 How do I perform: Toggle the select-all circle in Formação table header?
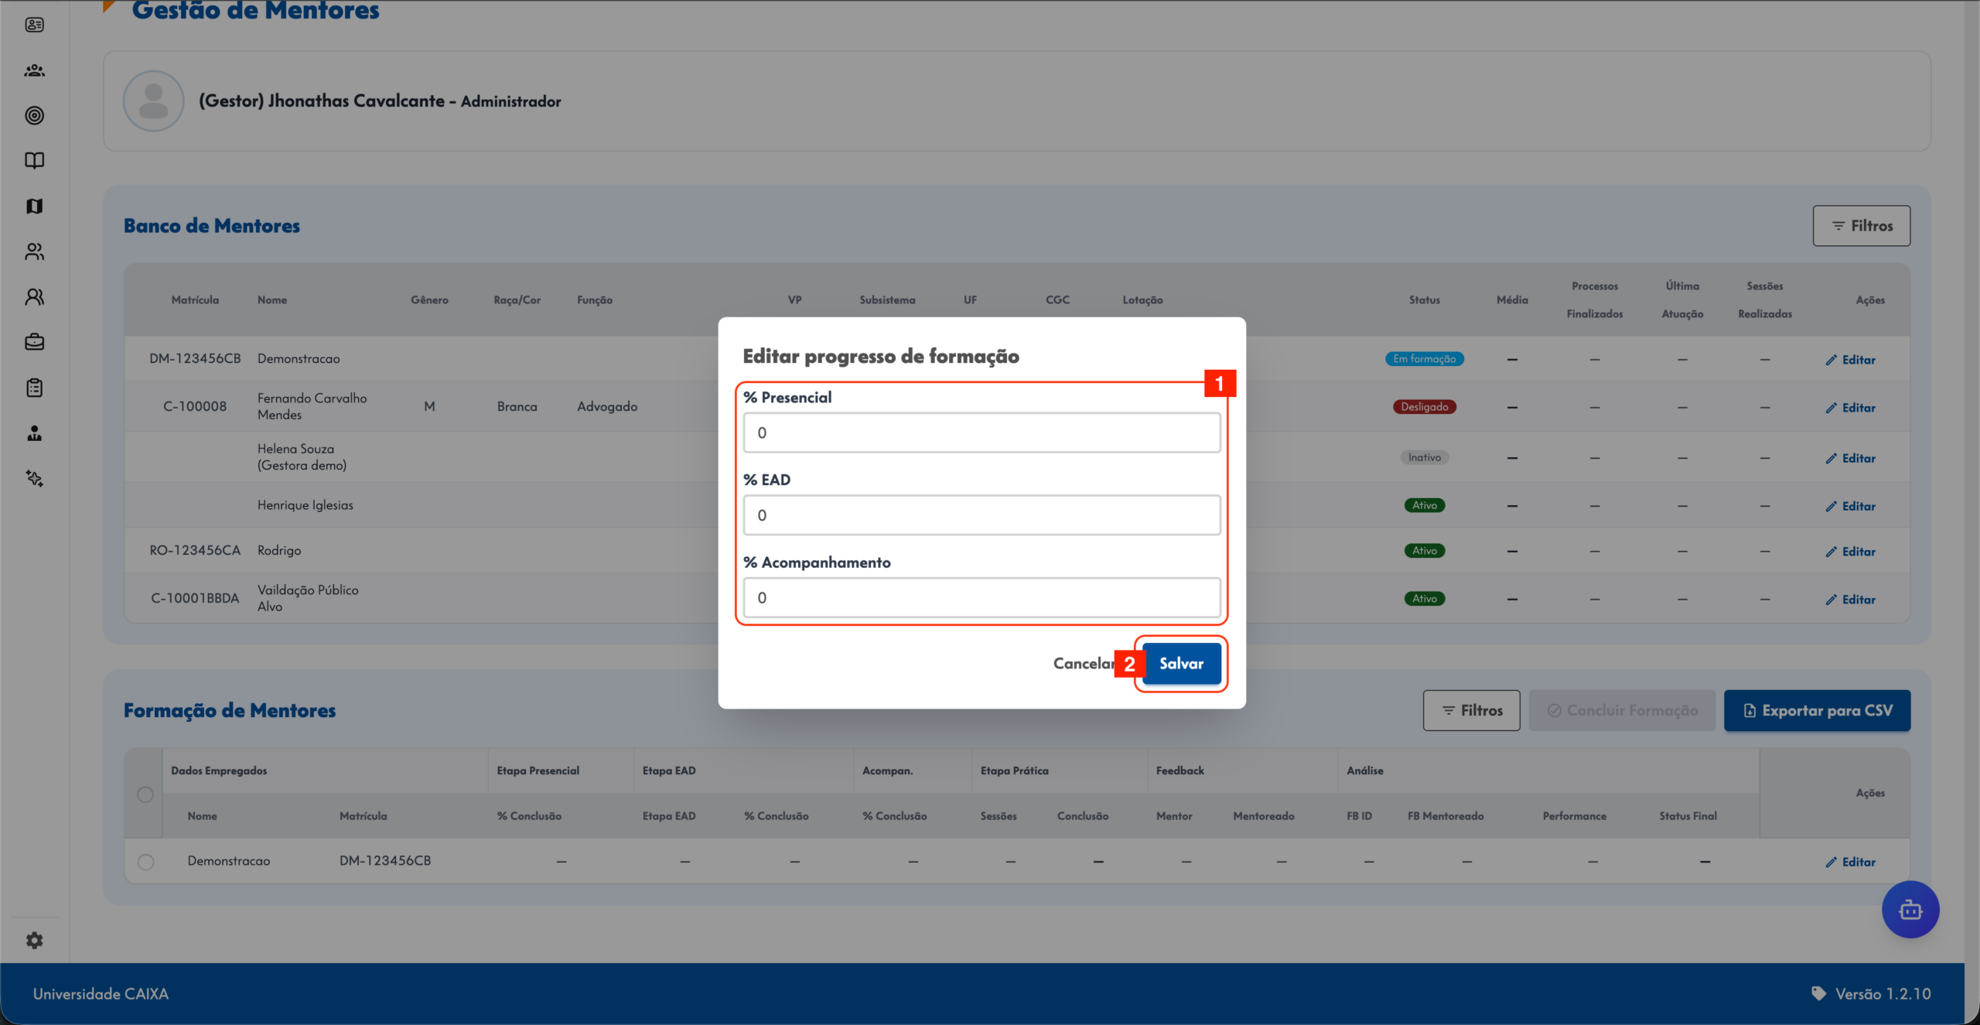[145, 794]
